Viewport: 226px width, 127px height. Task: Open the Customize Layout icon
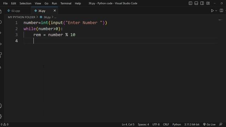click(208, 3)
